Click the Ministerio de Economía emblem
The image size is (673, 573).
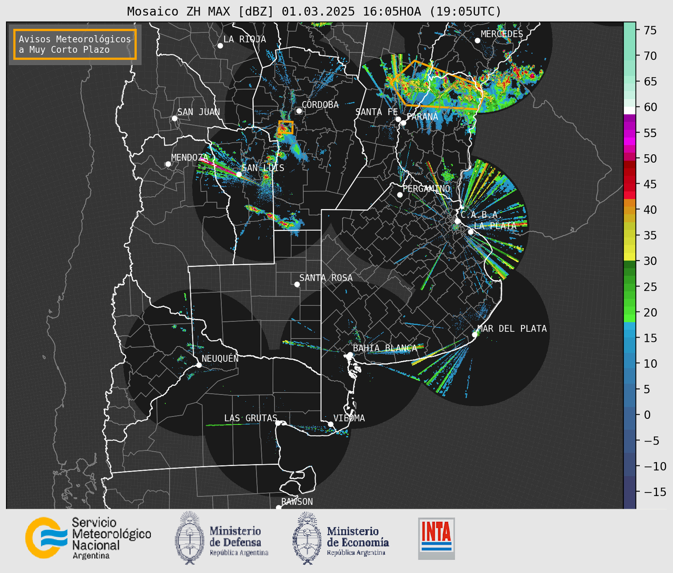coord(306,538)
